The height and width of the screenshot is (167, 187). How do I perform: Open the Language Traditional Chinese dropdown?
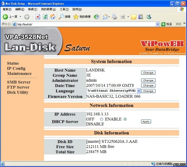point(113,91)
